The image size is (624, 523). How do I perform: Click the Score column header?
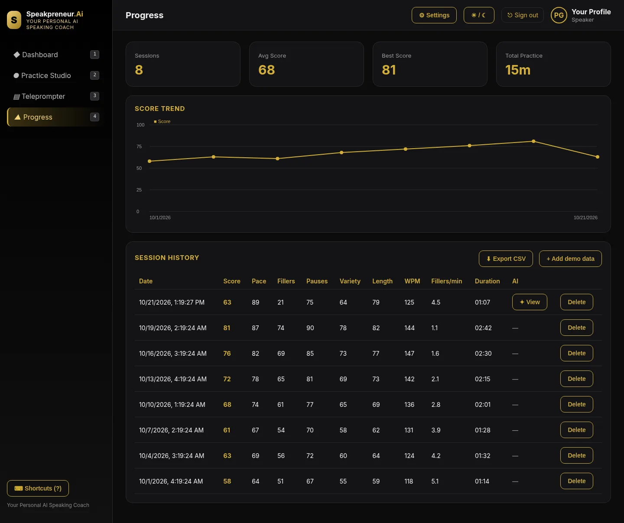pyautogui.click(x=232, y=281)
